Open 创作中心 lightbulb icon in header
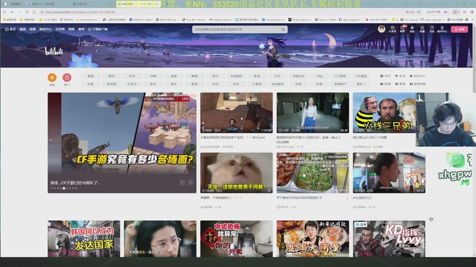Viewport: 476px width, 267px height. 441,29
